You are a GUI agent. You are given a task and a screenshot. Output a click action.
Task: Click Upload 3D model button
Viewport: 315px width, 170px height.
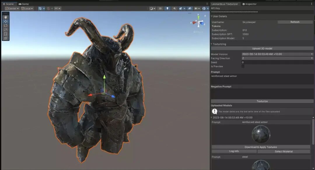click(x=262, y=48)
